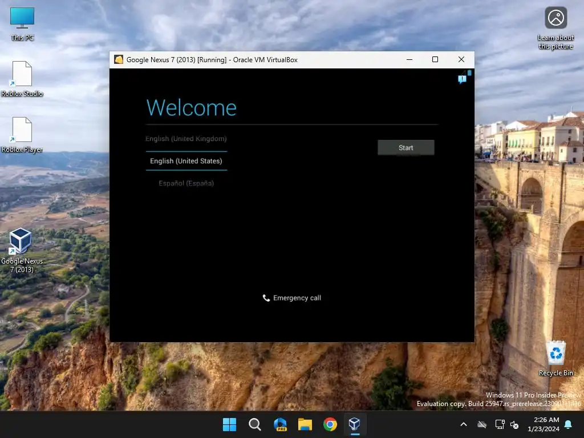Click the muted volume tray icon
Screen dimensions: 584x438
514,424
